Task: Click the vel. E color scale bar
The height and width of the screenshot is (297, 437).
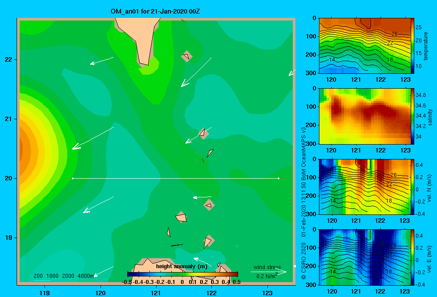Action: tap(413, 257)
